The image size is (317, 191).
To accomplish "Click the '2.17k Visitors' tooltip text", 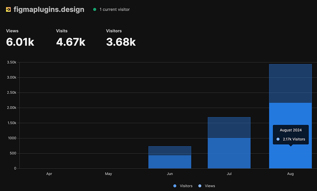I will tap(294, 139).
